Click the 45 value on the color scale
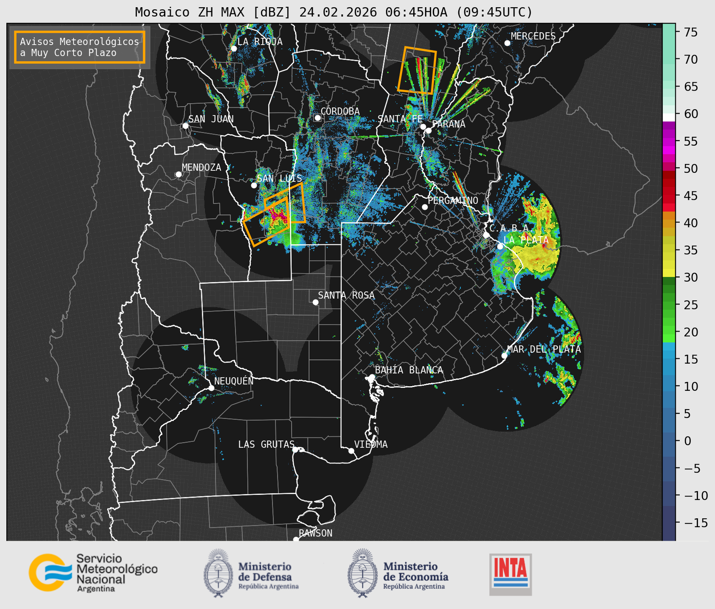The height and width of the screenshot is (609, 715). 690,196
